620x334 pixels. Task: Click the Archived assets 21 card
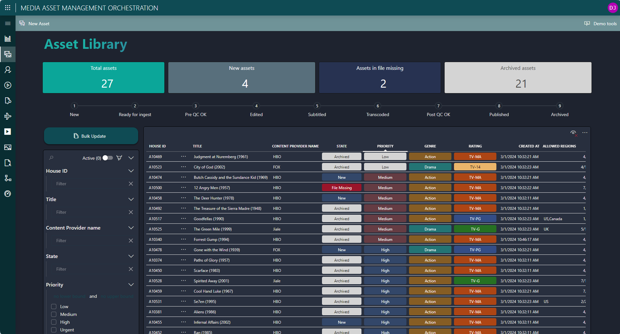518,78
